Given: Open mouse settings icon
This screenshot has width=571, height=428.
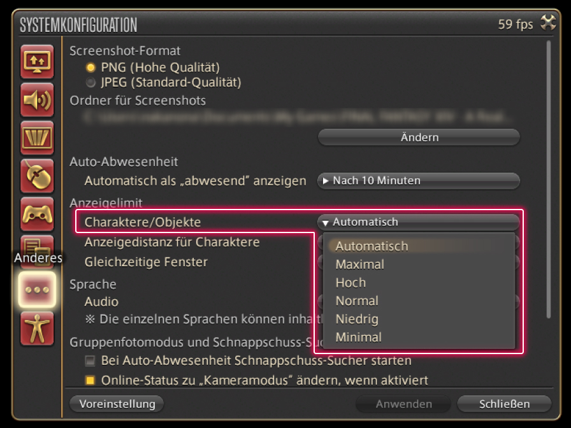Looking at the screenshot, I should tap(37, 176).
